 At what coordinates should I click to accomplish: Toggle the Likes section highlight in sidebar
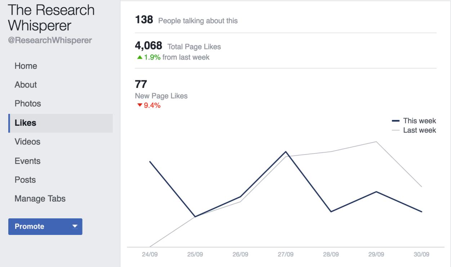pos(25,123)
